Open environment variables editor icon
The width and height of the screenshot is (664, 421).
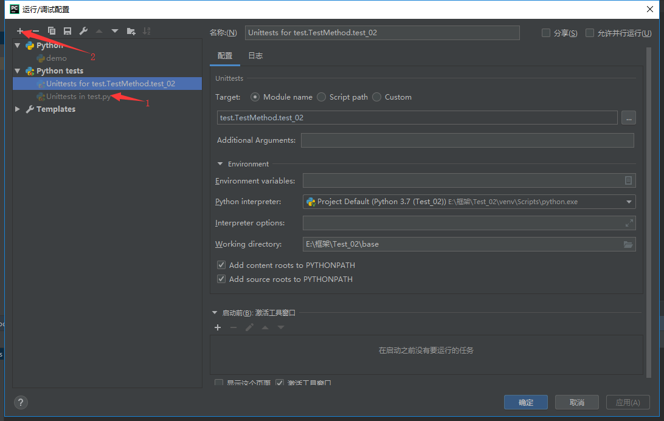(x=629, y=180)
